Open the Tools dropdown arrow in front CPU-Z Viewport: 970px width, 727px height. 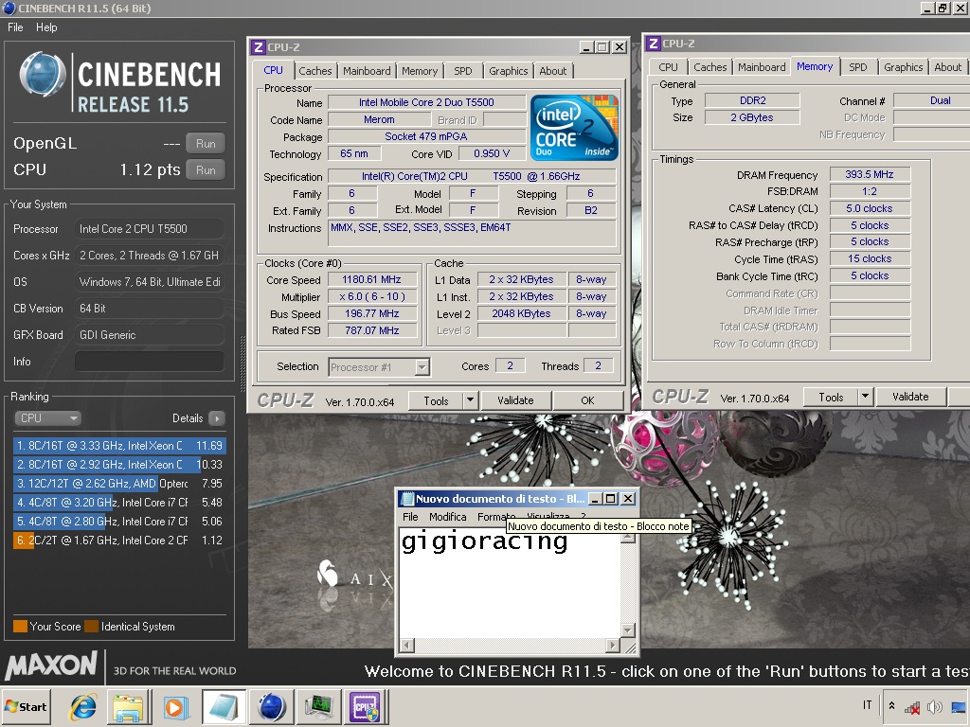(x=470, y=400)
